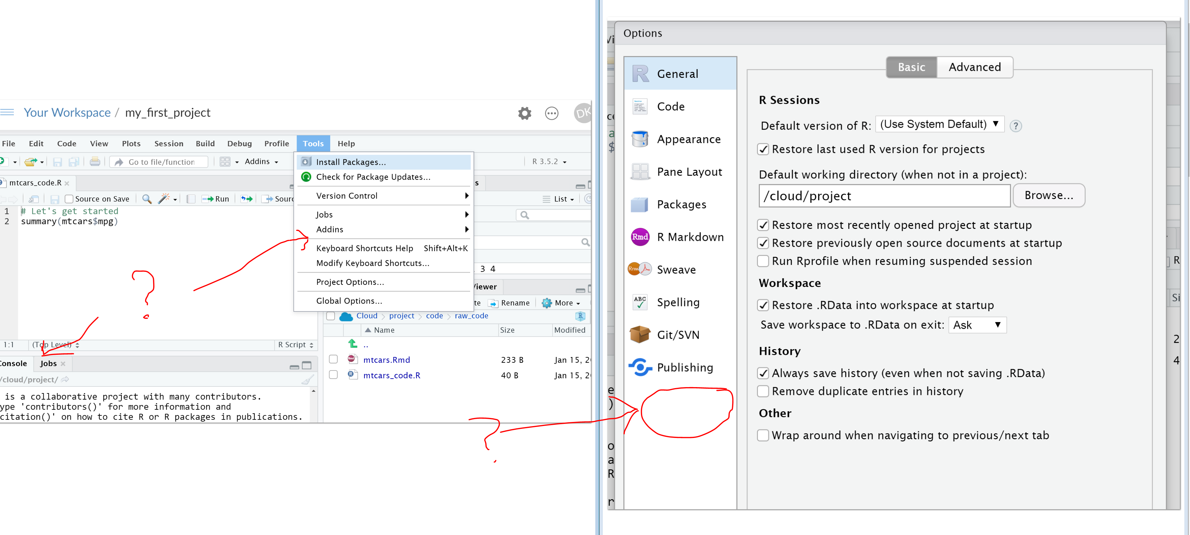Click the show in new window icon
The image size is (1190, 535).
click(34, 199)
